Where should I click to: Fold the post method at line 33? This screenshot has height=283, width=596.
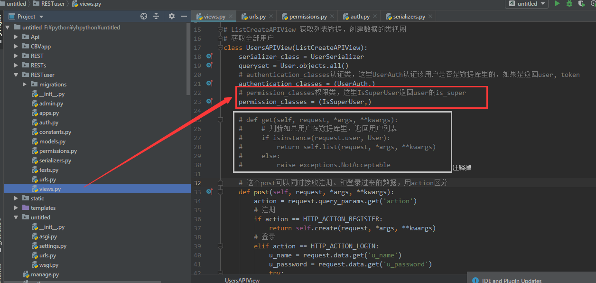220,192
